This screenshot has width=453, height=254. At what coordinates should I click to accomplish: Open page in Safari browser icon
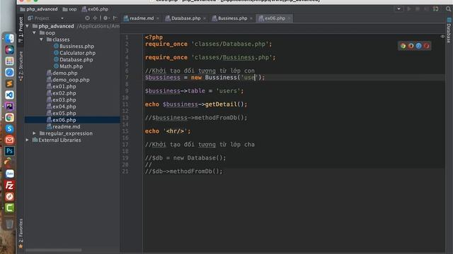(418, 46)
